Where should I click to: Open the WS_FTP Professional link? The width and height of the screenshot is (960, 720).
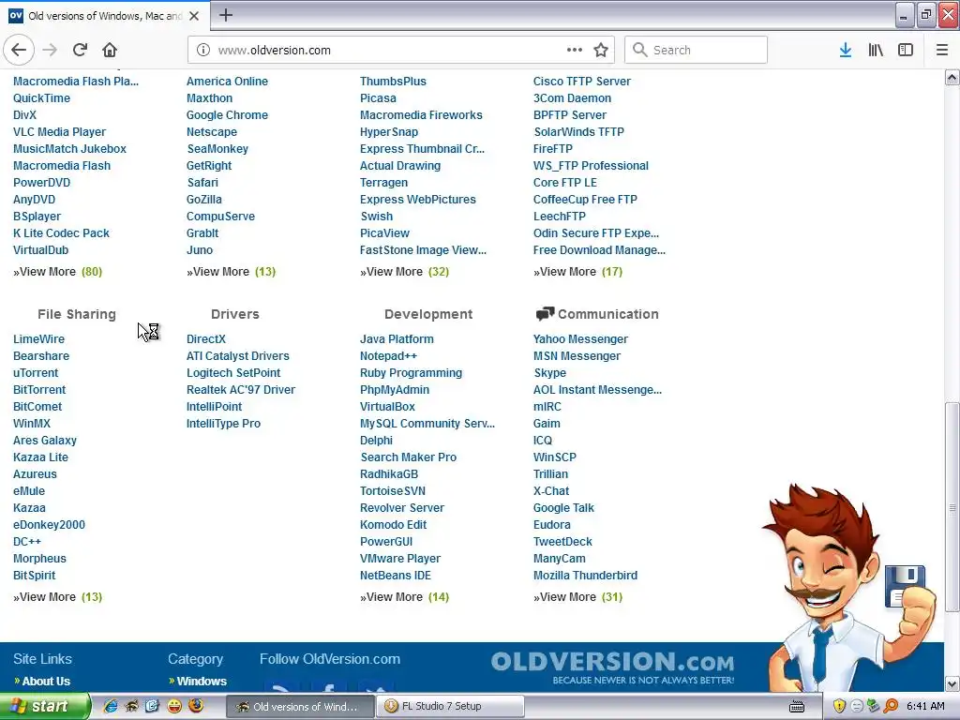(591, 165)
